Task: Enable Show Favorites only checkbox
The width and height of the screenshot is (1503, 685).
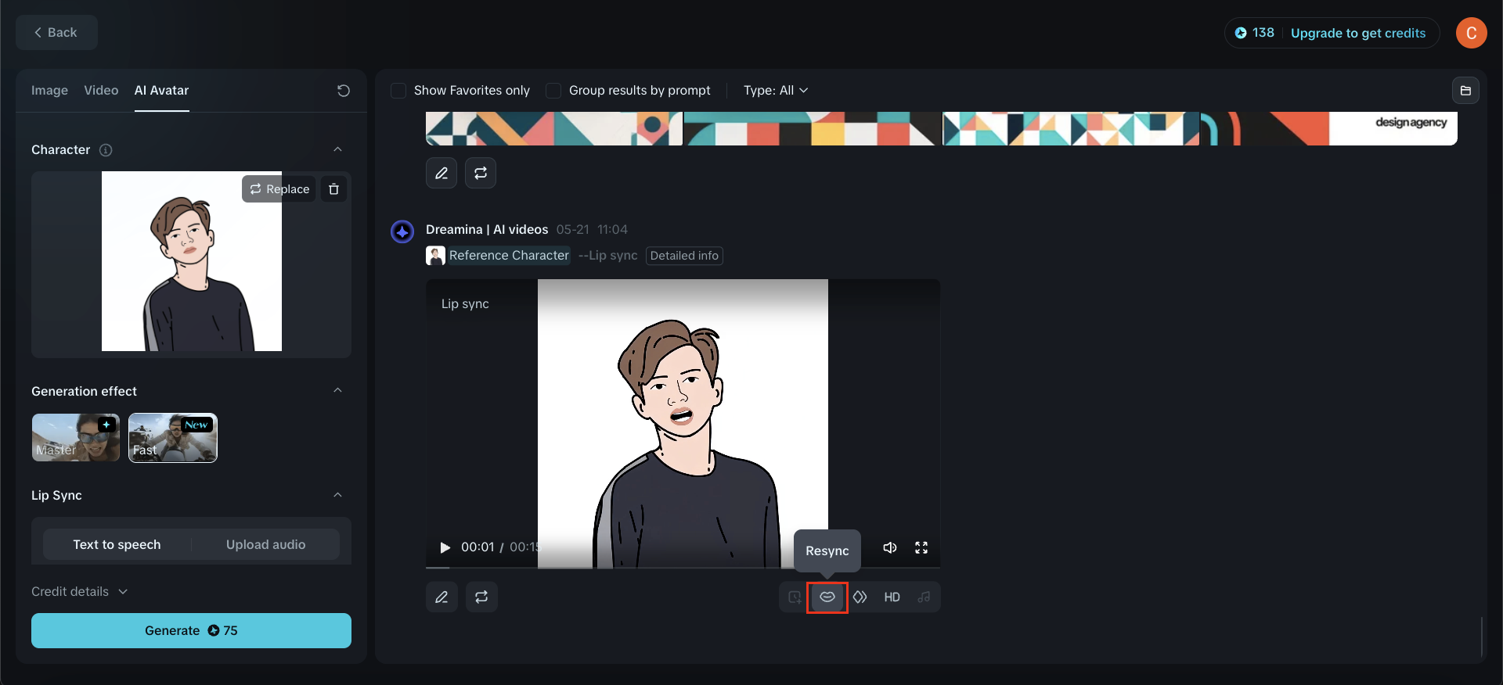Action: coord(398,91)
